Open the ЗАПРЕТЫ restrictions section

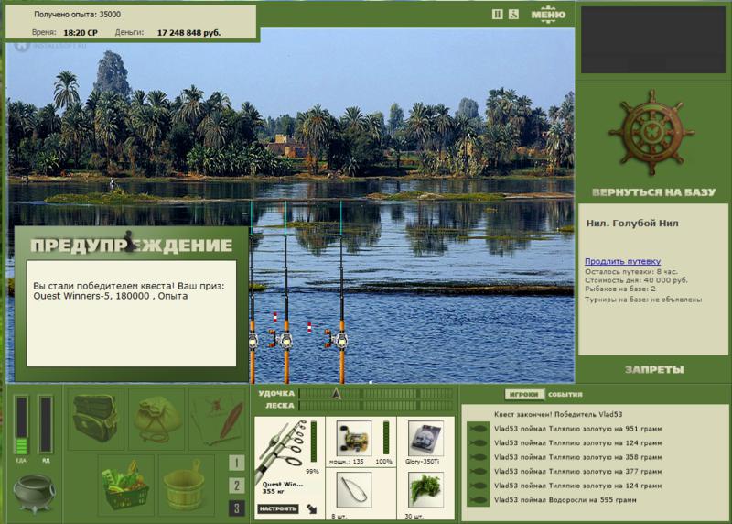click(654, 370)
